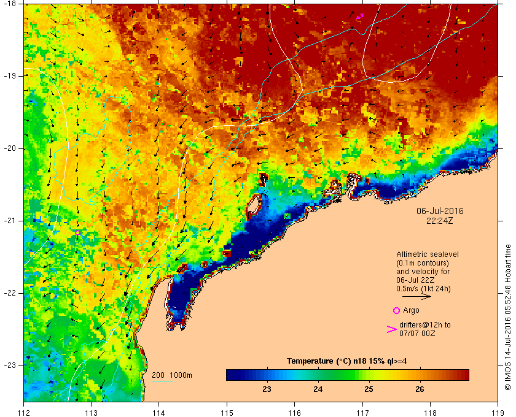Click latitude axis label -19
The image size is (516, 417).
tap(9, 76)
